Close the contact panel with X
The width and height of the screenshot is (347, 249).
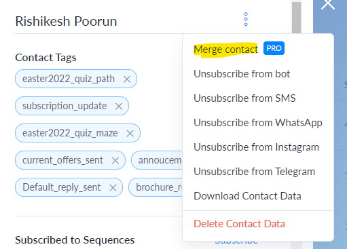(328, 4)
